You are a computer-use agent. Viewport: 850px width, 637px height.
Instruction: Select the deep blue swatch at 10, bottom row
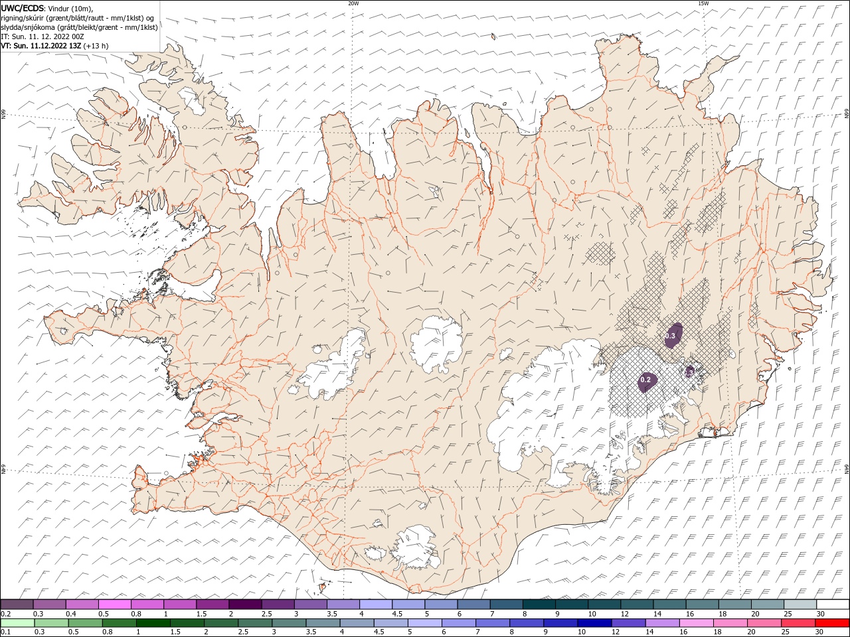(594, 624)
